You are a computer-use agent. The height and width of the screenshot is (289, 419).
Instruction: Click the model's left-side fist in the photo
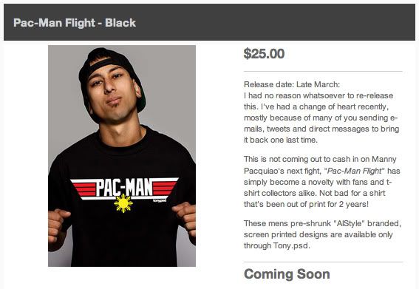pyautogui.click(x=59, y=226)
